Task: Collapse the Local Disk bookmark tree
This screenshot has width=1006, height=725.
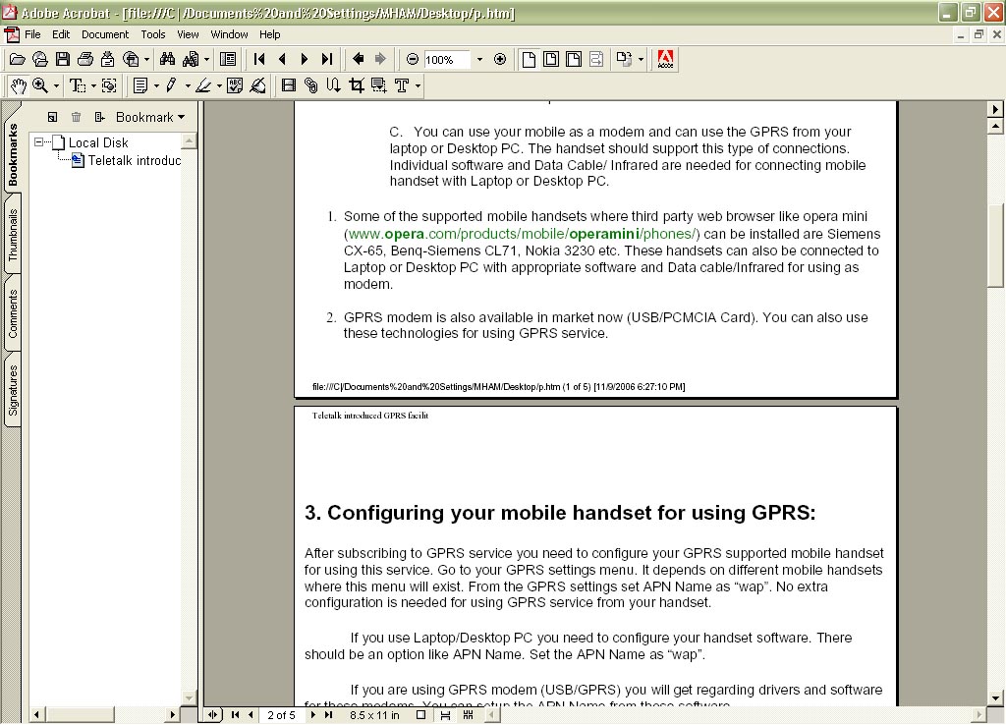Action: click(x=39, y=141)
